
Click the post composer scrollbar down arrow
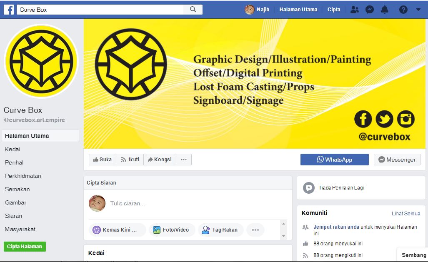point(283,236)
